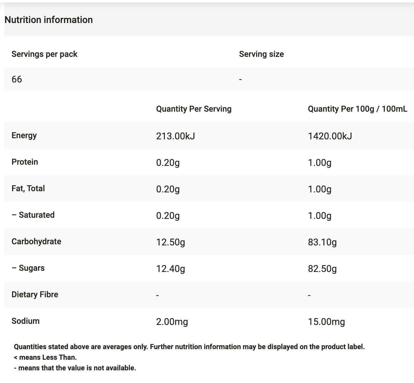
Task: Select the 1420.00kJ energy per 100g value
Action: coord(330,136)
